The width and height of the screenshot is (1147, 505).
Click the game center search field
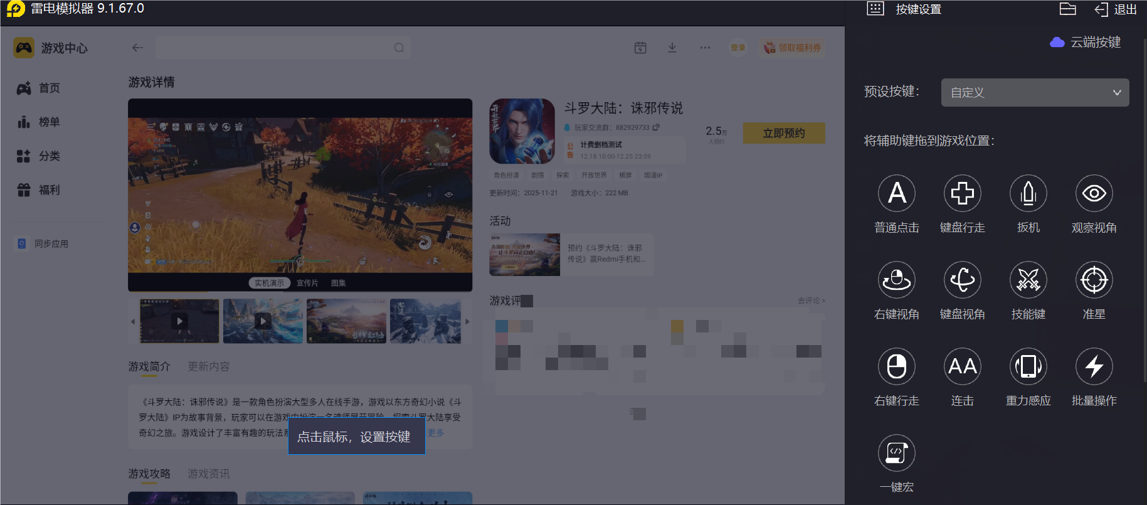[x=275, y=48]
